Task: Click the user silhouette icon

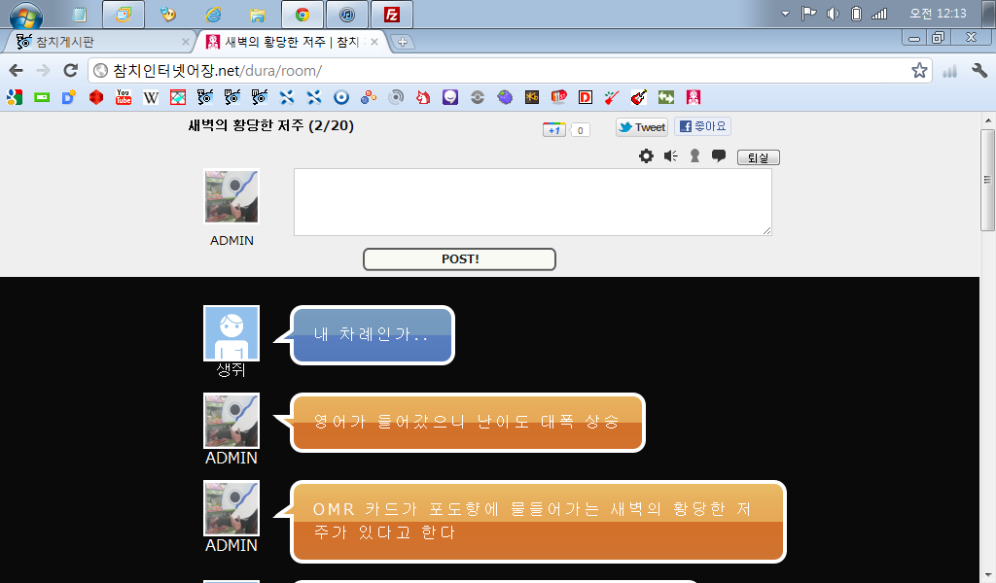Action: pyautogui.click(x=694, y=156)
